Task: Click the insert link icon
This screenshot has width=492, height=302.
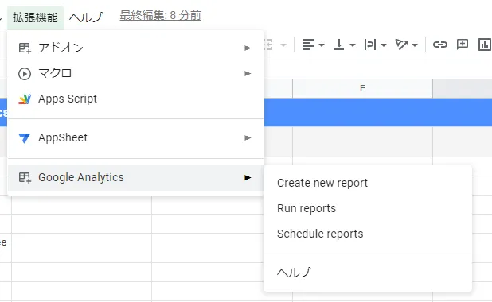Action: (x=440, y=45)
